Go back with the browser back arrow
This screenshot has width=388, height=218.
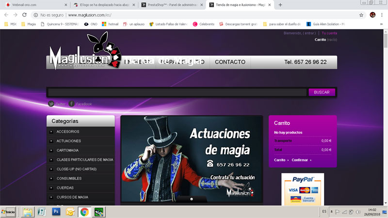6,15
